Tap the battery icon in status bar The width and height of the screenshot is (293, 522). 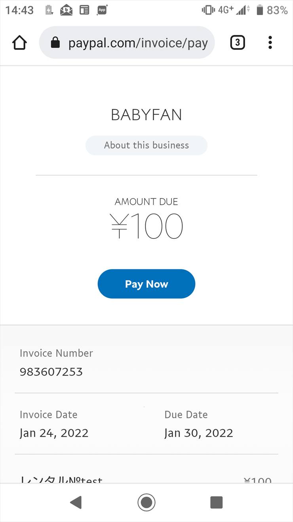pyautogui.click(x=260, y=10)
